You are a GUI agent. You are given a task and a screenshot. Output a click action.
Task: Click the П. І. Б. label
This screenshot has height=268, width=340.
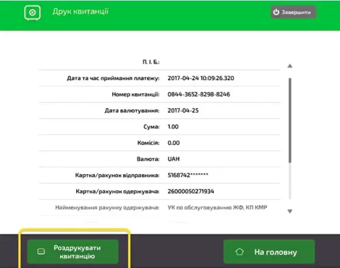151,62
